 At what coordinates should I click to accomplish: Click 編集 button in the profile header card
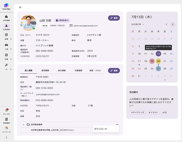pos(114,18)
